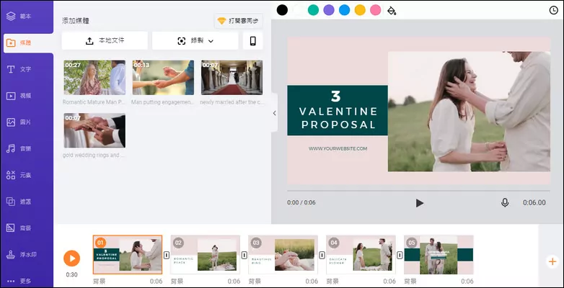Play the preview video

[420, 203]
